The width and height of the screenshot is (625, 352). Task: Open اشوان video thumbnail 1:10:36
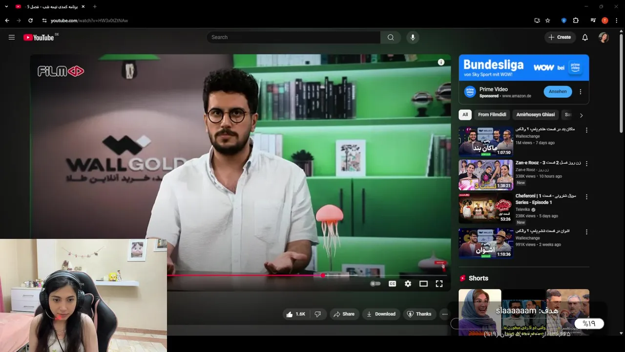point(485,243)
